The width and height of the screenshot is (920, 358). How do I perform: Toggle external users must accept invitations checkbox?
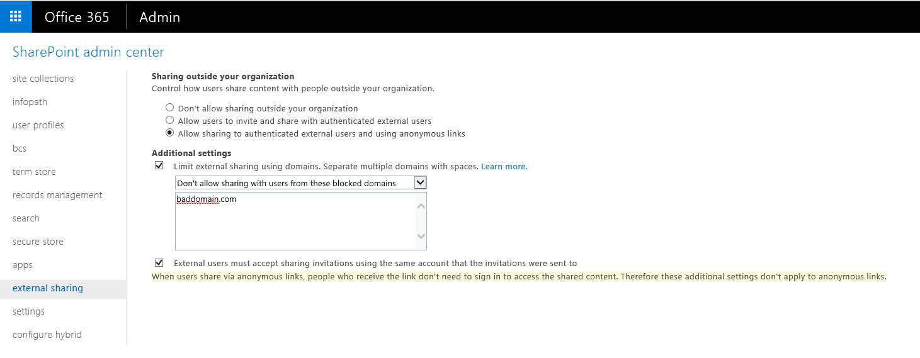point(159,263)
